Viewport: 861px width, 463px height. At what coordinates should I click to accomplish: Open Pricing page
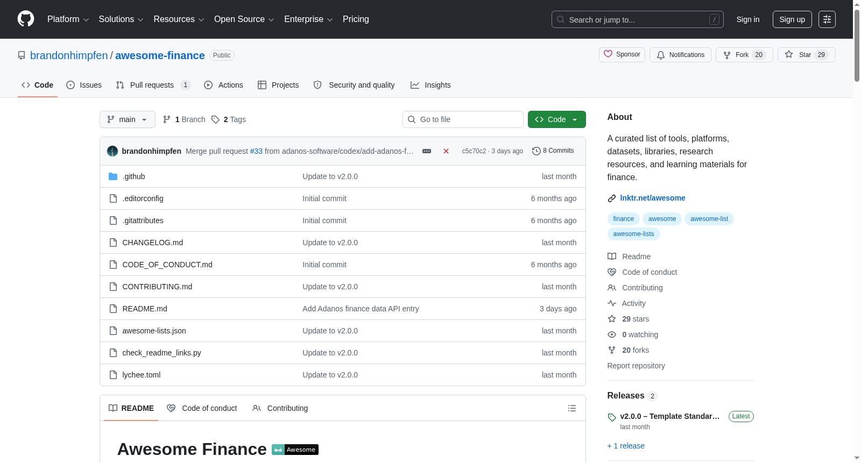pyautogui.click(x=356, y=19)
